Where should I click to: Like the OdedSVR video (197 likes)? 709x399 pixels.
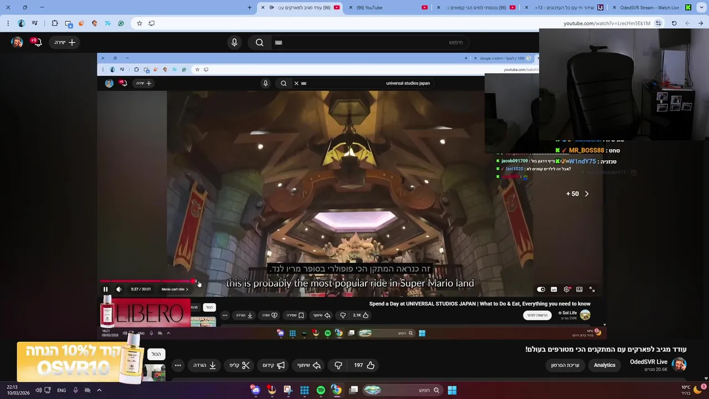coord(364,365)
